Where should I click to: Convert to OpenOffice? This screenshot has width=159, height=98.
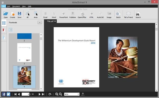(82, 15)
